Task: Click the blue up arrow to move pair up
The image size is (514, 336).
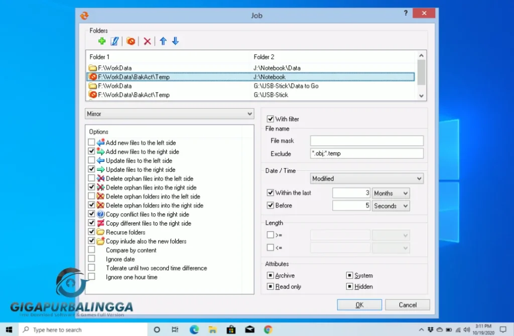Action: click(163, 41)
